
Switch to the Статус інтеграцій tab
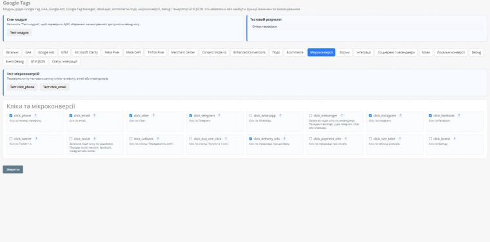pos(64,62)
